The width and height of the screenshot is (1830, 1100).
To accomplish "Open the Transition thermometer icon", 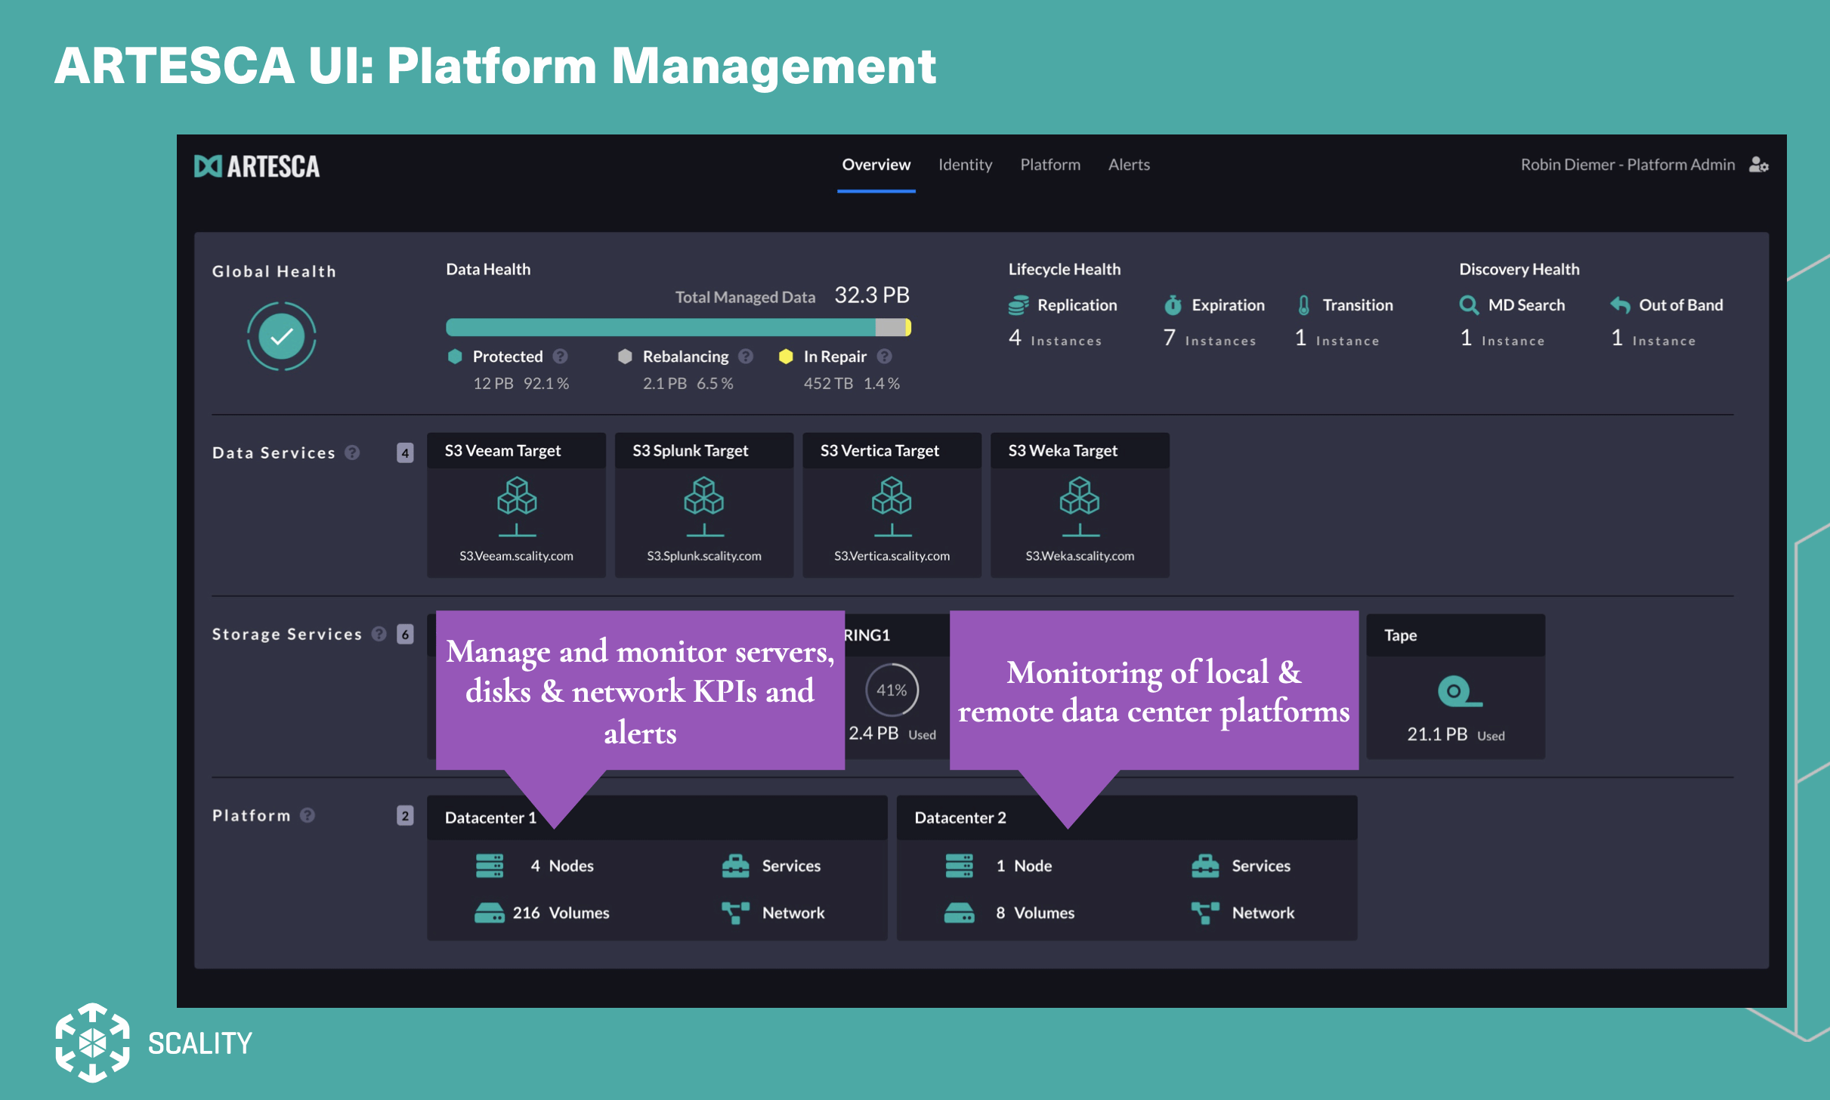I will [x=1304, y=304].
